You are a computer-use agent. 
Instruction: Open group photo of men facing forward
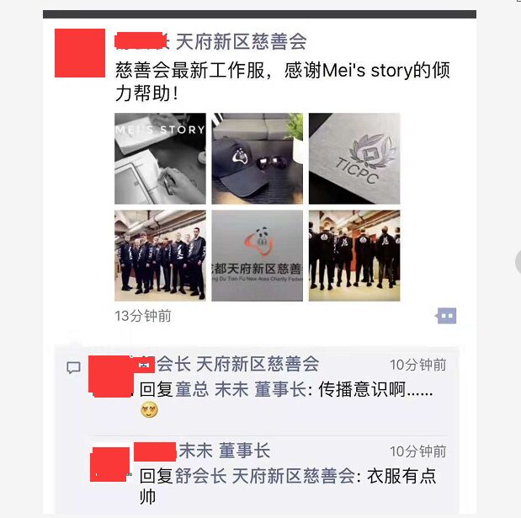[x=160, y=256]
